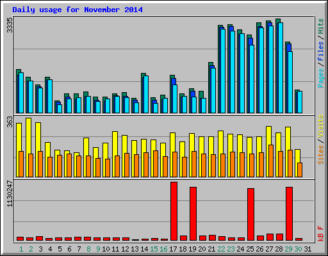Click the Files legend label
Viewport: 328px width, 256px height.
tap(321, 51)
